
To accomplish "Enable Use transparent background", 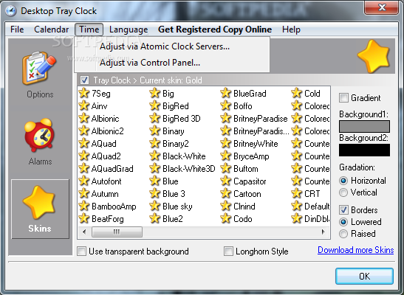I will click(82, 251).
